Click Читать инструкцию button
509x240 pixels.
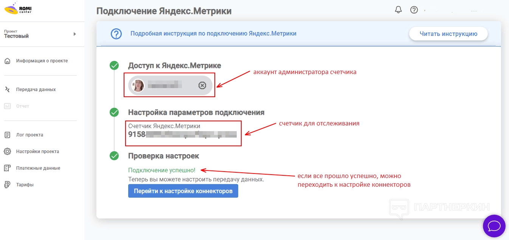pos(448,34)
